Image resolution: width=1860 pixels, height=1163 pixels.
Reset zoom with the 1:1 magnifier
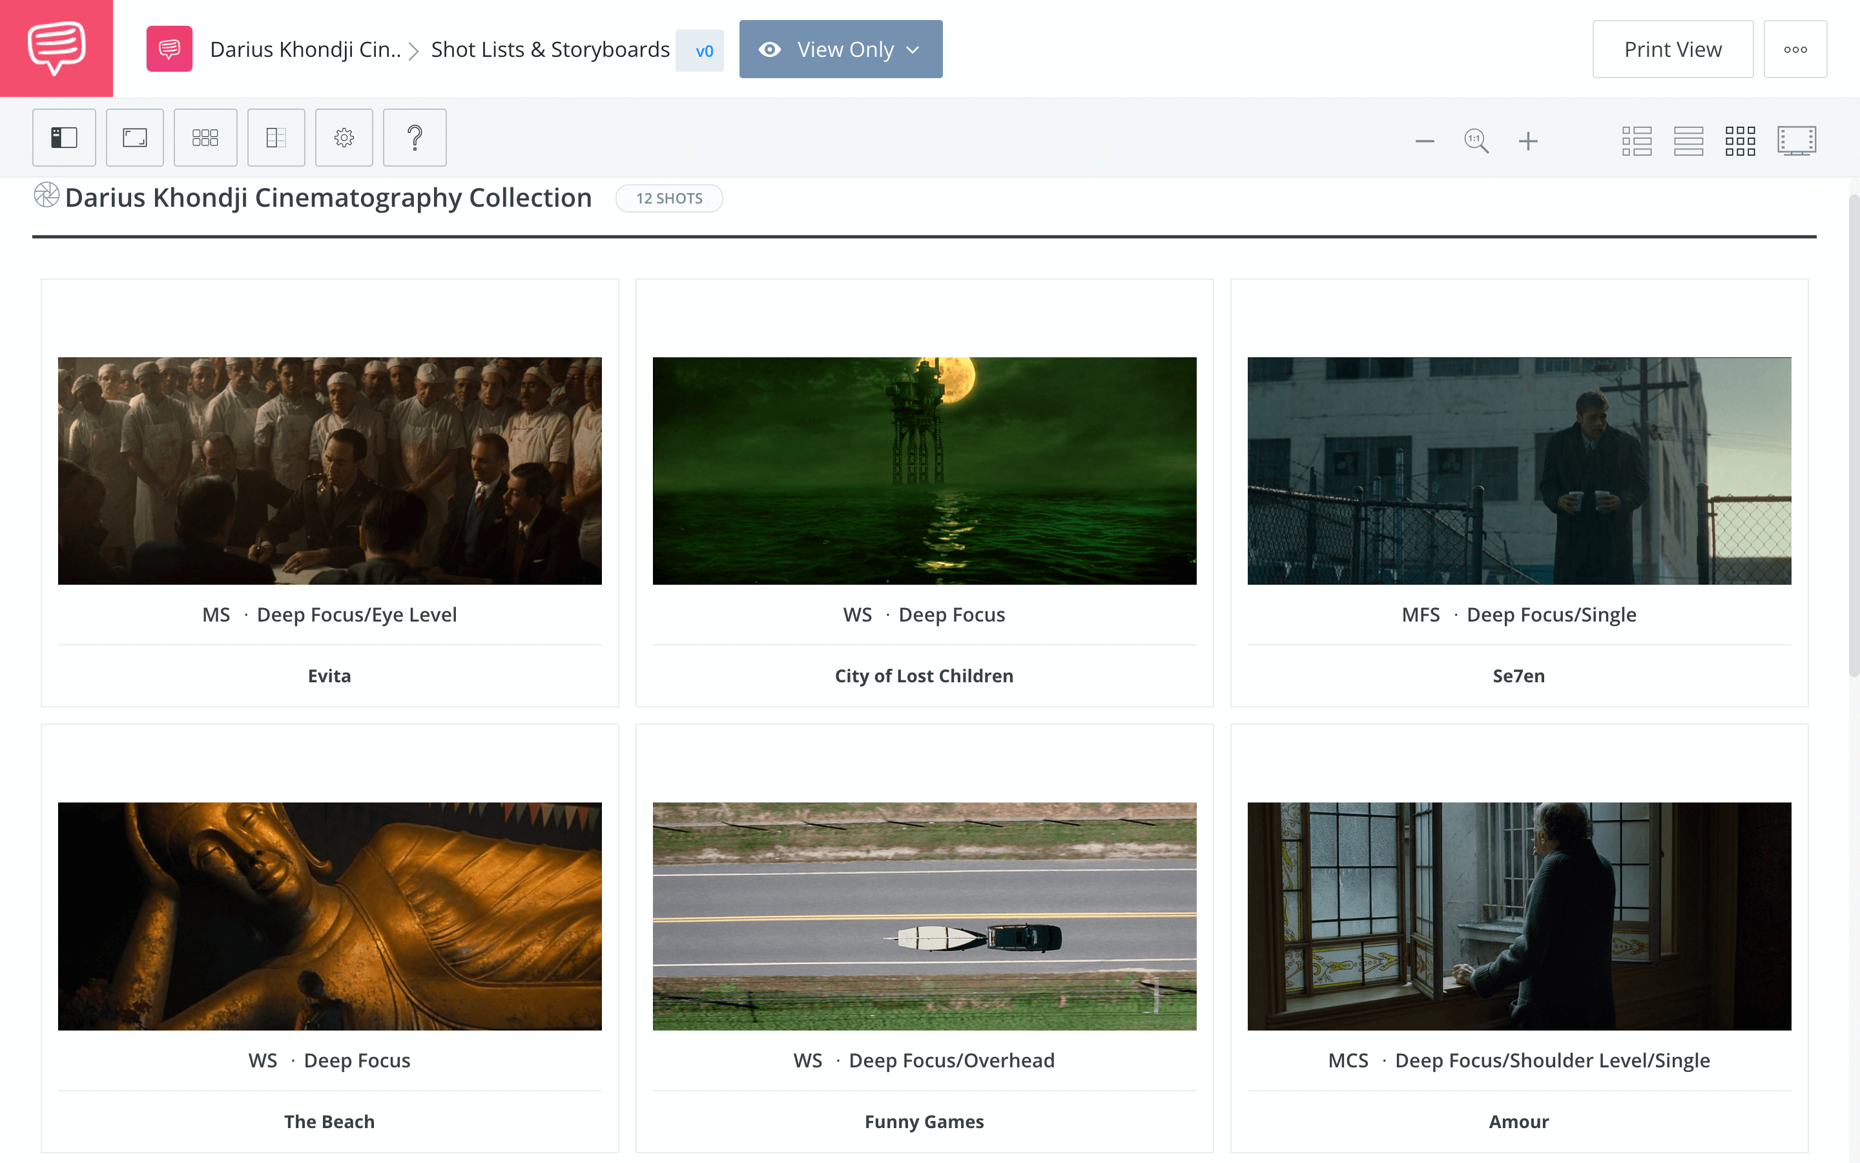coord(1476,141)
